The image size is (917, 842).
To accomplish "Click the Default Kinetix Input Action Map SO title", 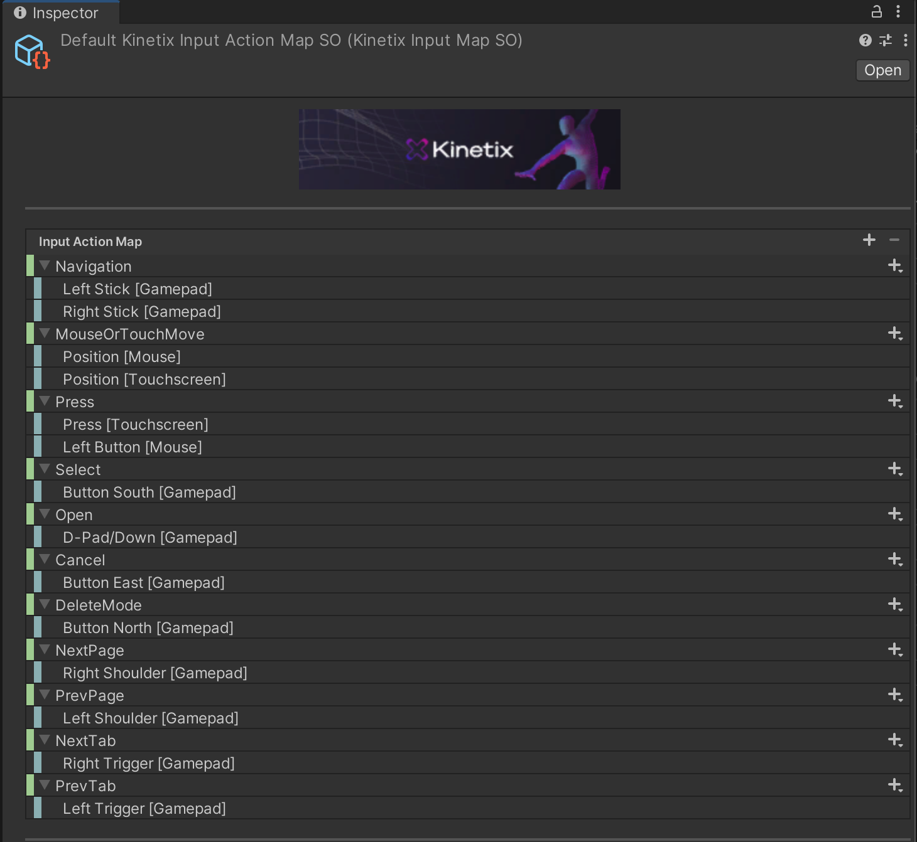I will point(291,40).
